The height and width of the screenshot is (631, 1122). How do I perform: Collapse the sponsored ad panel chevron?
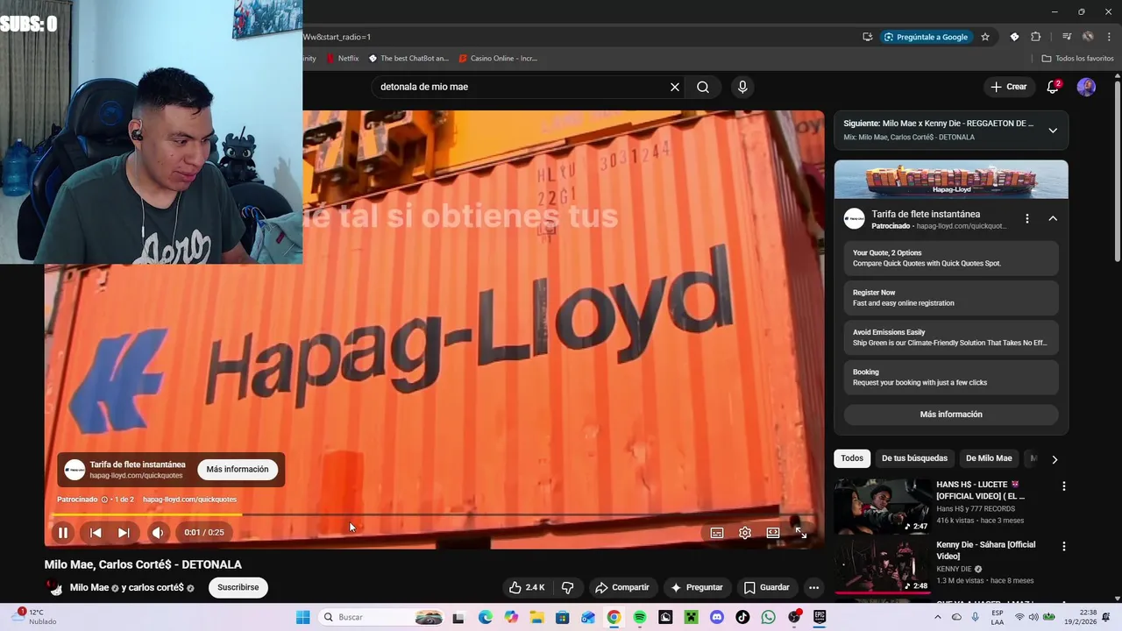pyautogui.click(x=1053, y=218)
